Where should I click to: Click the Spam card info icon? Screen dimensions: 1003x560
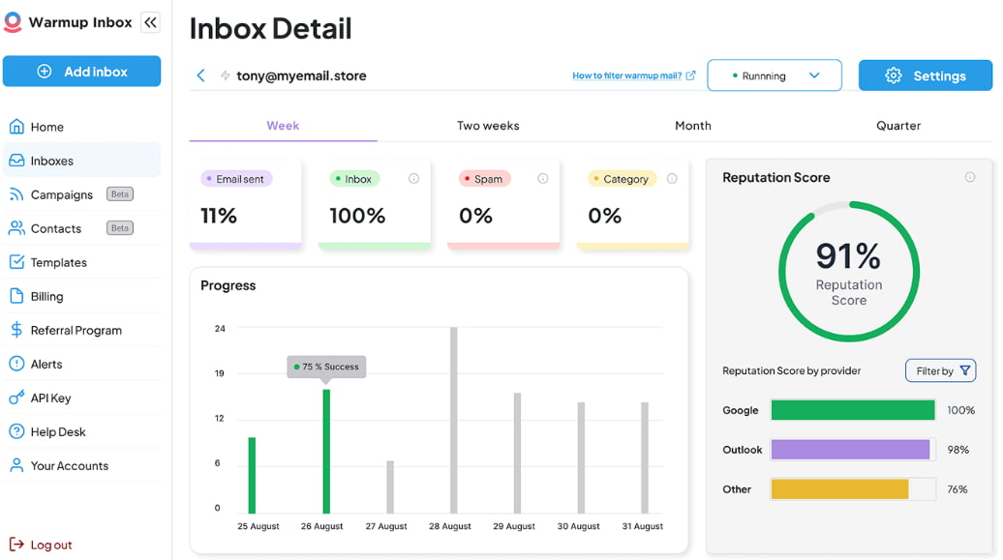(542, 179)
